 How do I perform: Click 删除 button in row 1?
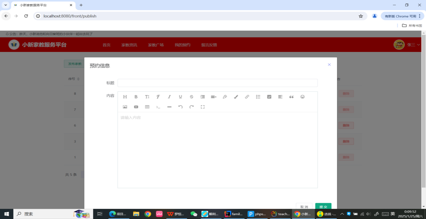(x=346, y=157)
